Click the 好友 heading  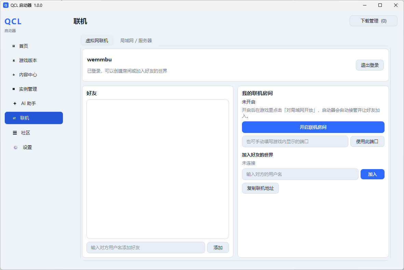pyautogui.click(x=92, y=93)
